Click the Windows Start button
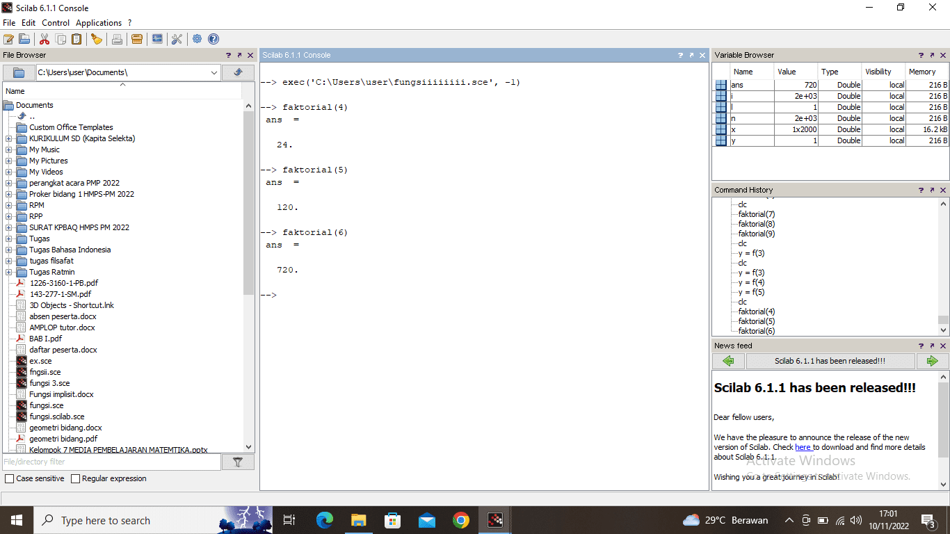The width and height of the screenshot is (950, 534). point(17,520)
